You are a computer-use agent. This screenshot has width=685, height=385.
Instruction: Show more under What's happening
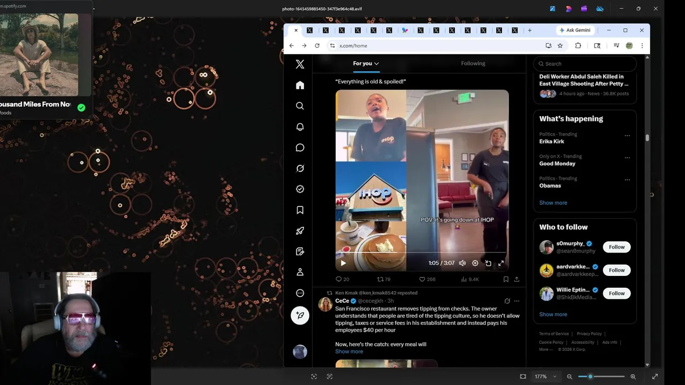click(553, 203)
